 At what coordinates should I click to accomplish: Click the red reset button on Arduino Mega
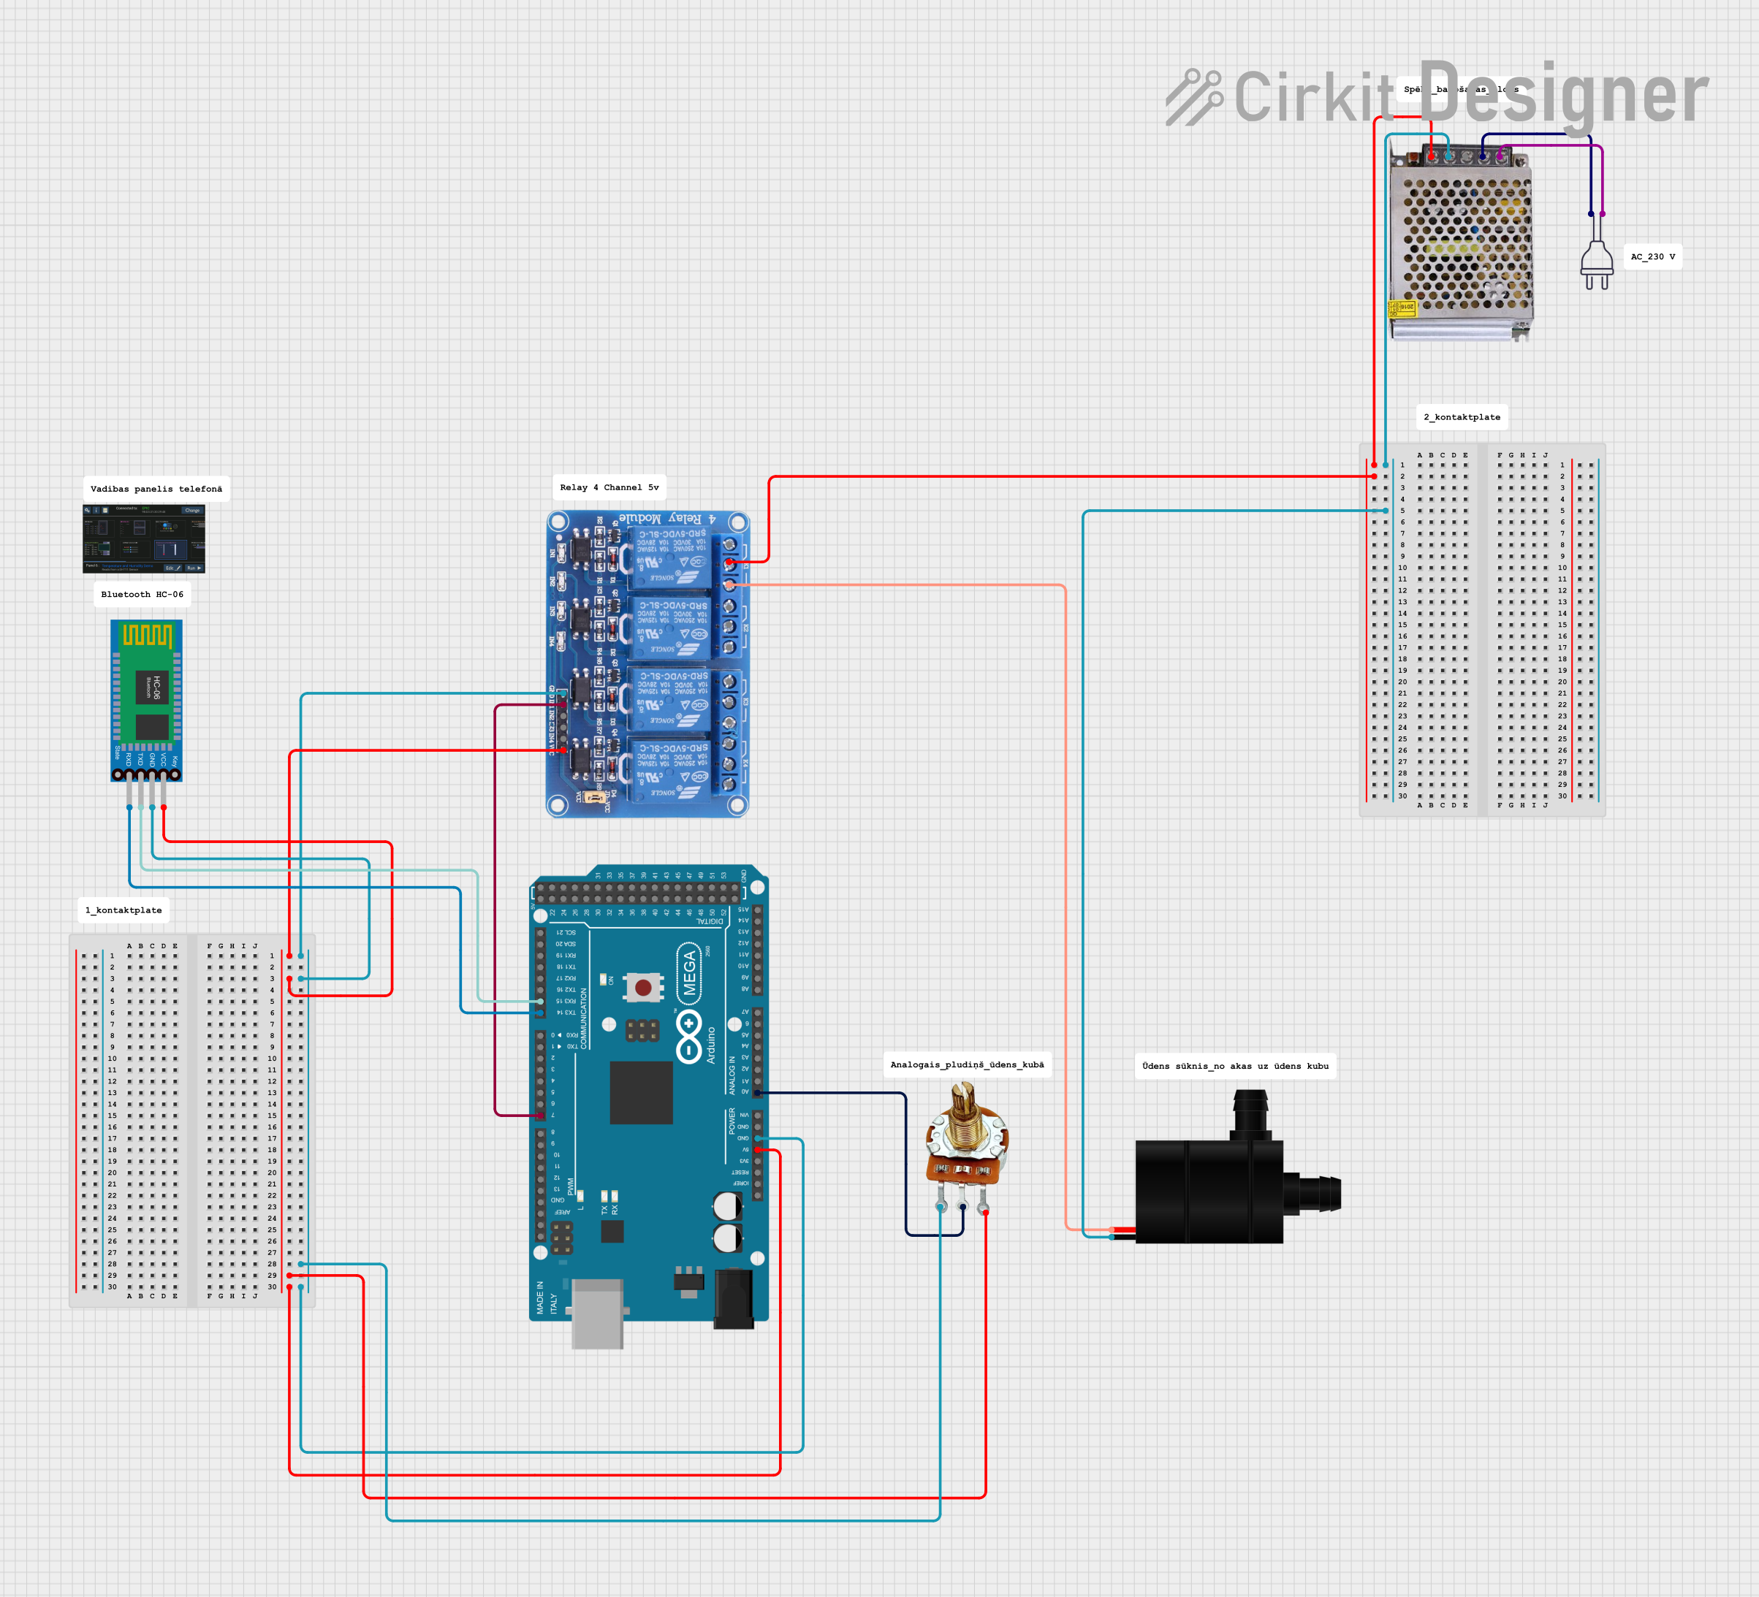click(643, 987)
